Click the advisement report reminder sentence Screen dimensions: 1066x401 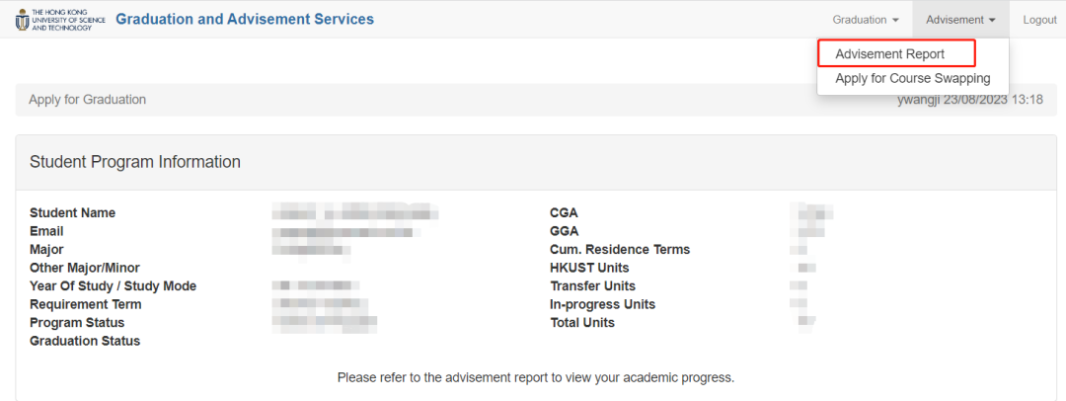coord(535,378)
